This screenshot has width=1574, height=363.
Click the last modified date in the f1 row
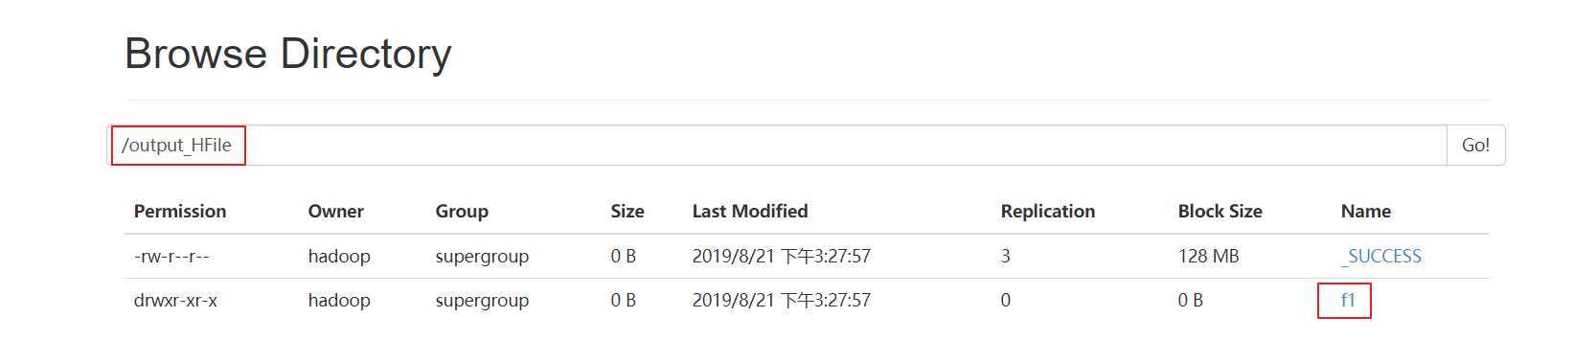pos(781,300)
